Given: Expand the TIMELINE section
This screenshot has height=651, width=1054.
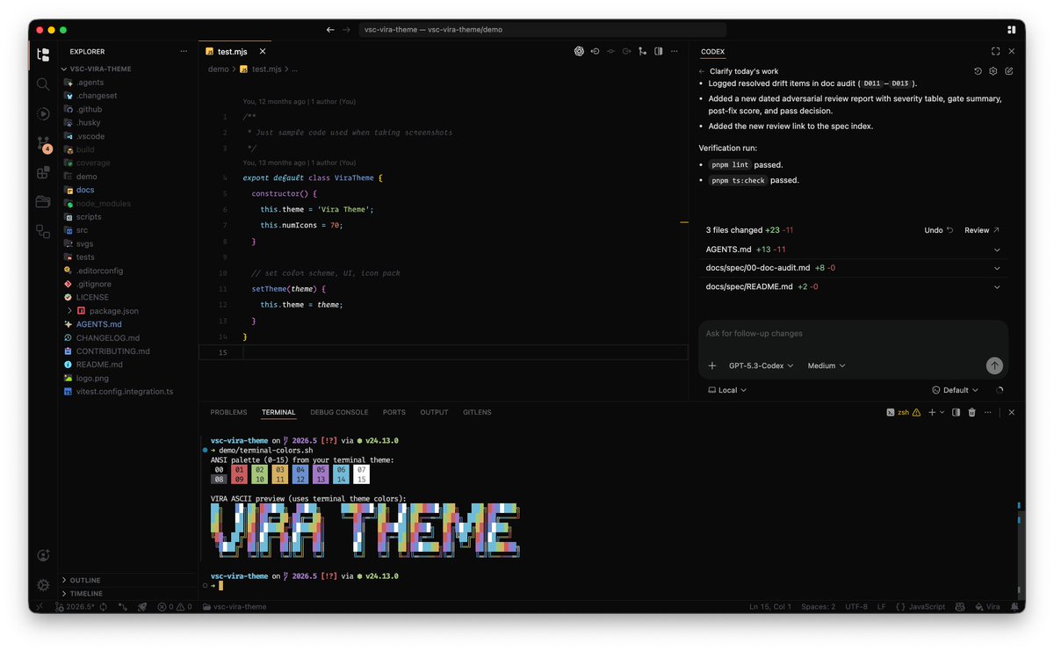Looking at the screenshot, I should tap(128, 594).
